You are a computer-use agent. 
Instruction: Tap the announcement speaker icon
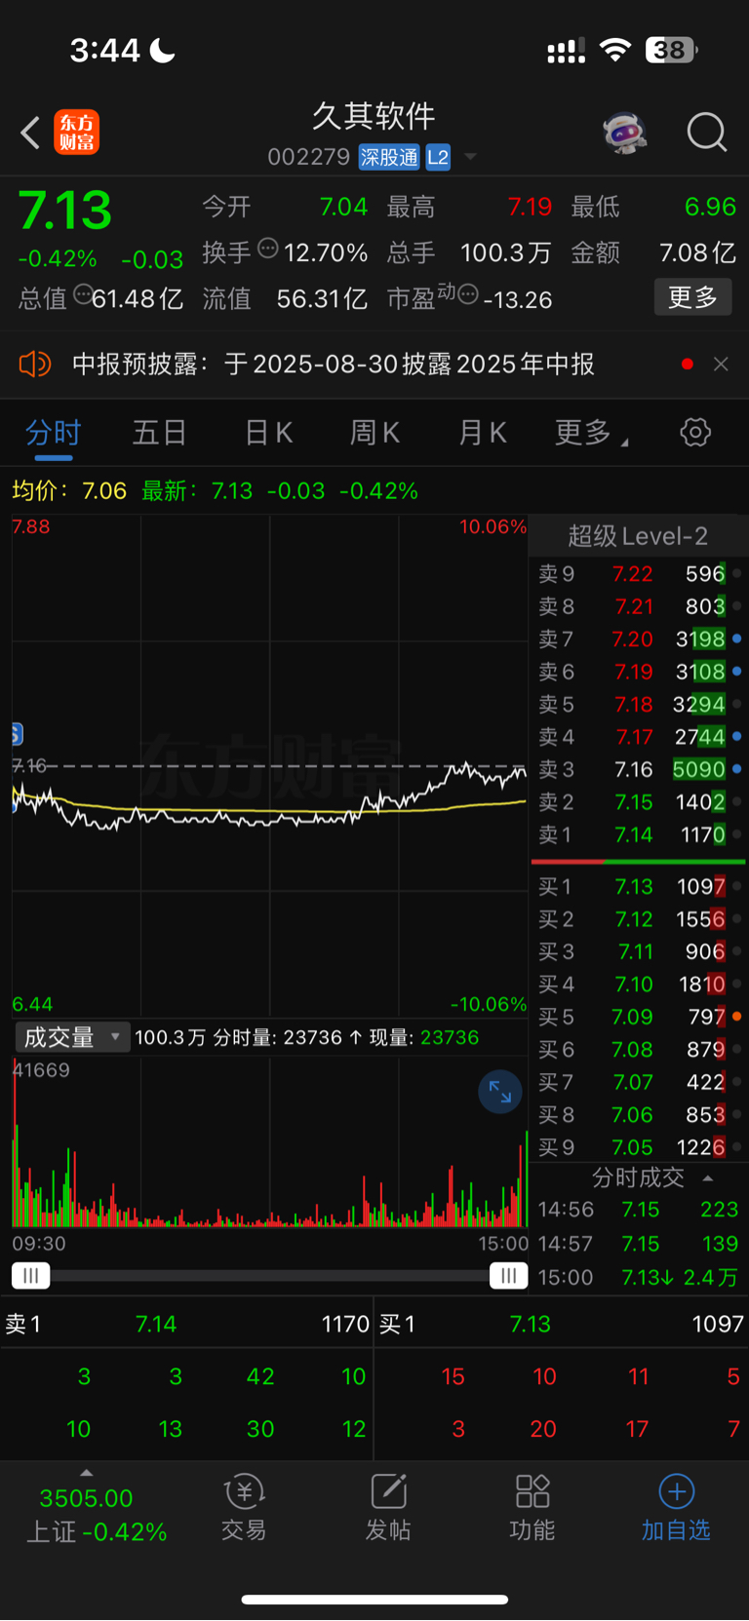(x=35, y=365)
